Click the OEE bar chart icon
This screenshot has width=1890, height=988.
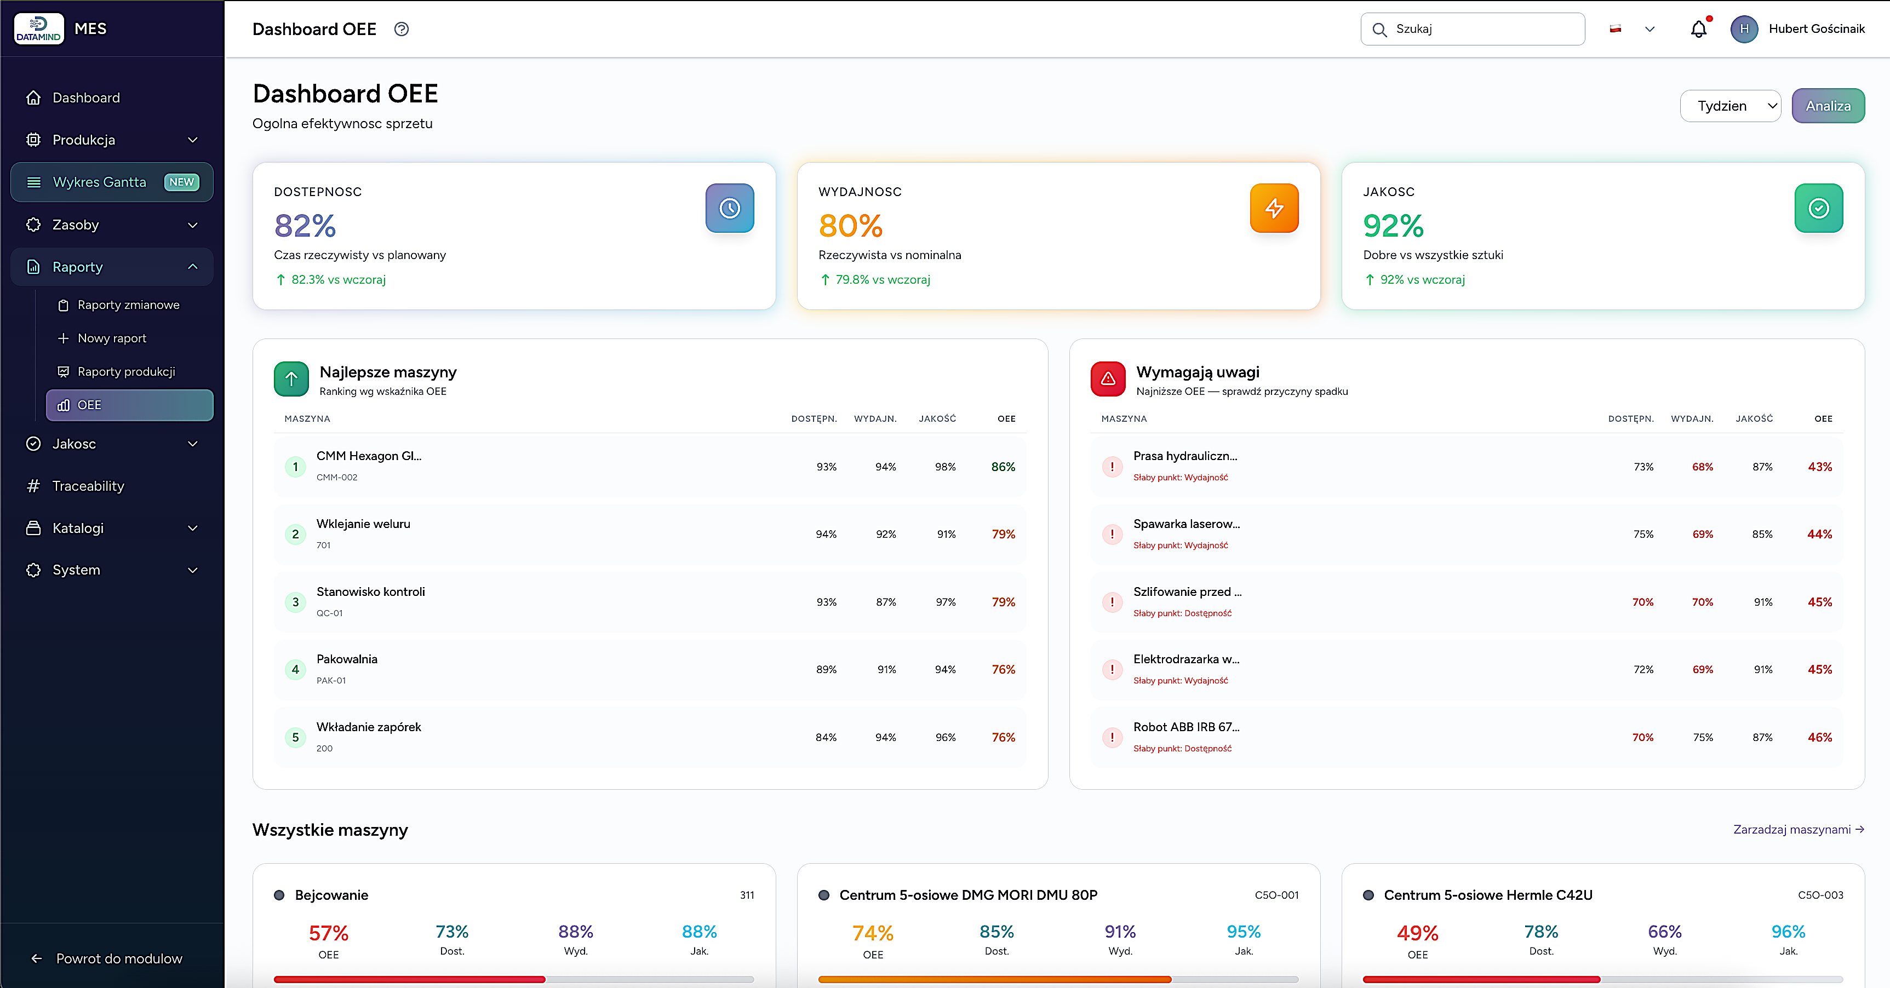pos(63,405)
